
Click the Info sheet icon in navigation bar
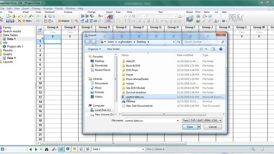68,149
